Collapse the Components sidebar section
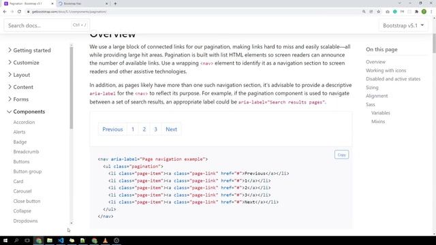The image size is (436, 245). coord(26,112)
